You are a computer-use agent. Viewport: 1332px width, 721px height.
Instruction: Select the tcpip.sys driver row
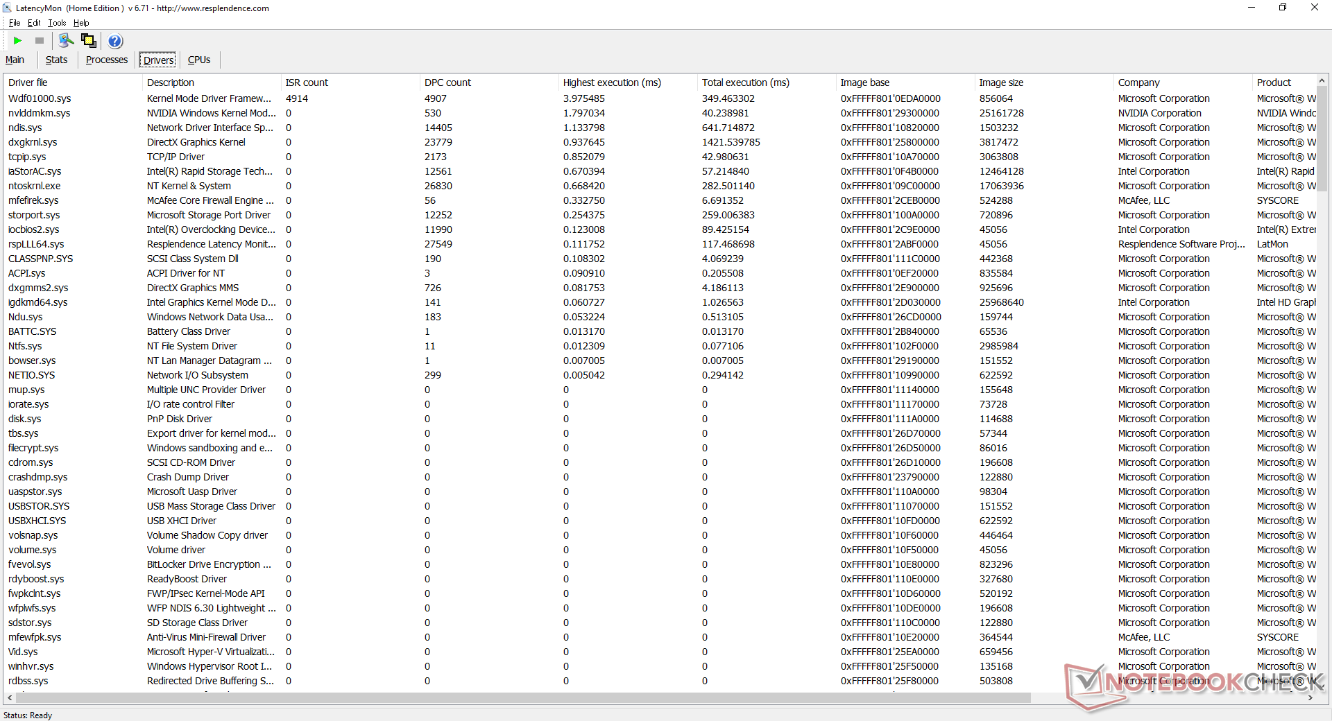[x=660, y=157]
